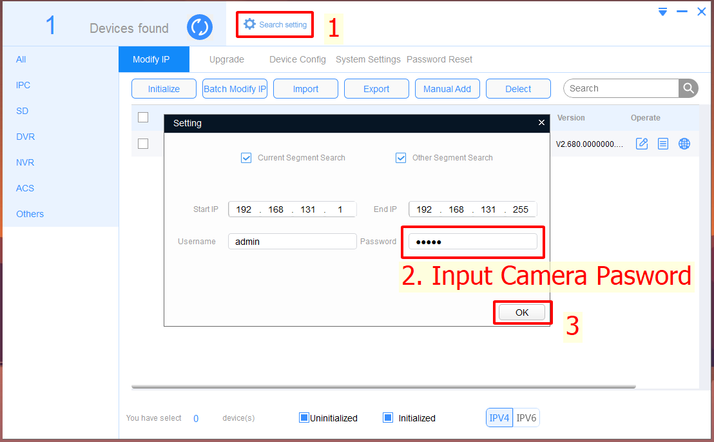Select IPV6 protocol toggle
This screenshot has width=714, height=442.
(526, 418)
